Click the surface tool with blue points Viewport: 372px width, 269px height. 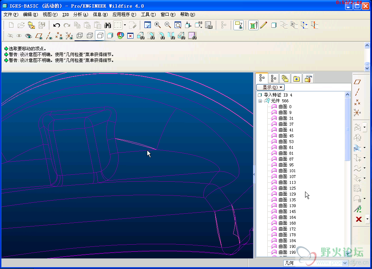click(304, 25)
